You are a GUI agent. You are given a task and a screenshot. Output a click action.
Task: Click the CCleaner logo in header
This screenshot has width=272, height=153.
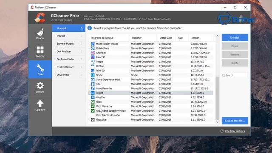40,17
